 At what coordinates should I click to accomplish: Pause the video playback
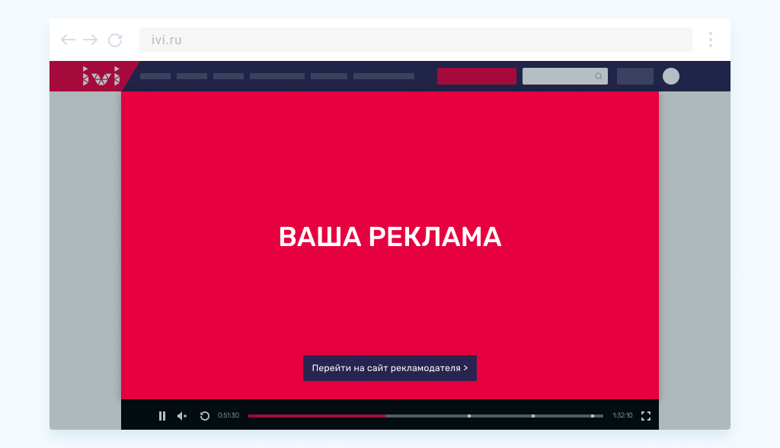162,416
